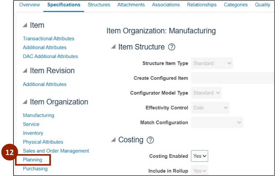Switch to the Structures tab
The image size is (275, 176).
click(x=99, y=5)
